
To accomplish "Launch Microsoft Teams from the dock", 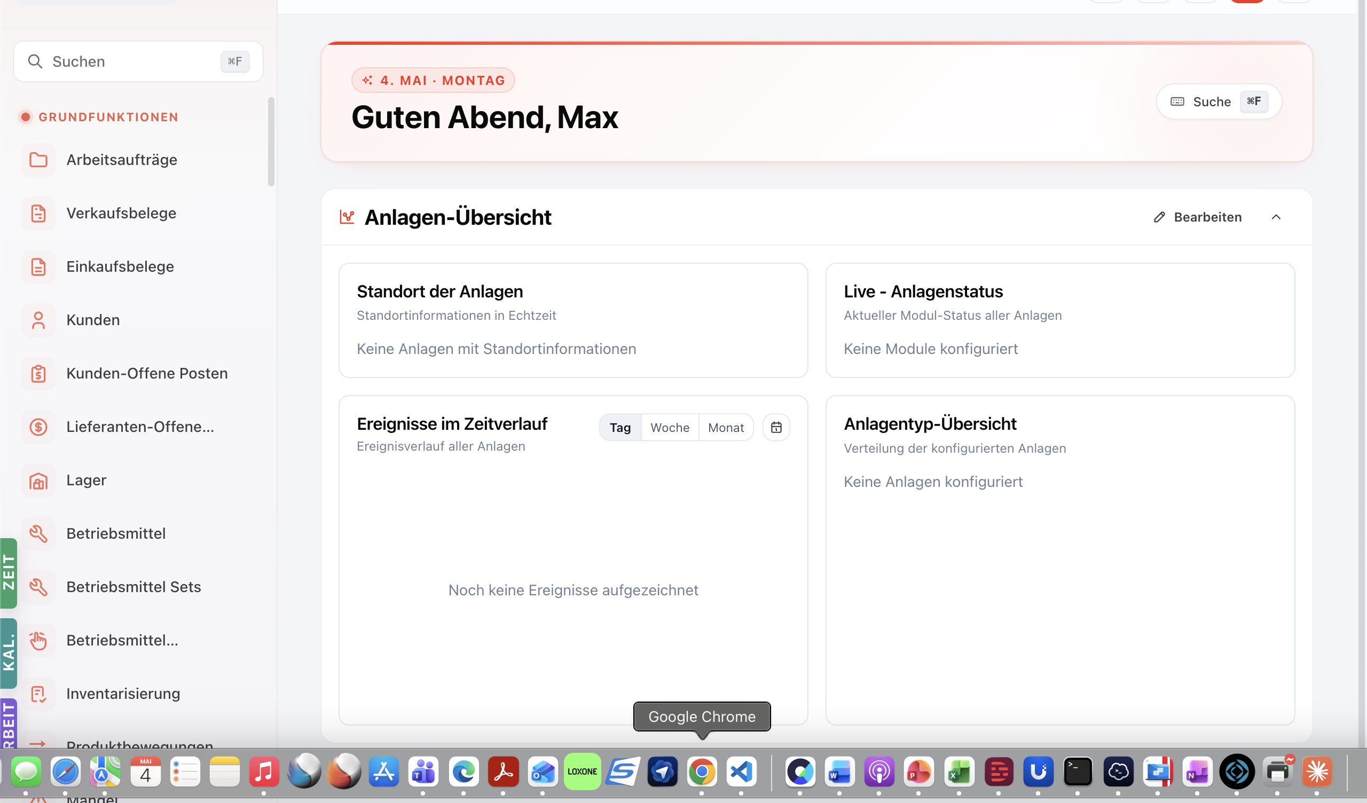I will click(423, 771).
